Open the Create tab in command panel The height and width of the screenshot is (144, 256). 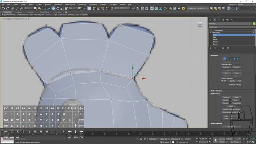tap(210, 20)
